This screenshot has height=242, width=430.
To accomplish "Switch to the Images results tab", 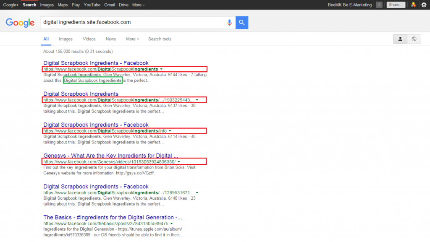I will pyautogui.click(x=66, y=39).
